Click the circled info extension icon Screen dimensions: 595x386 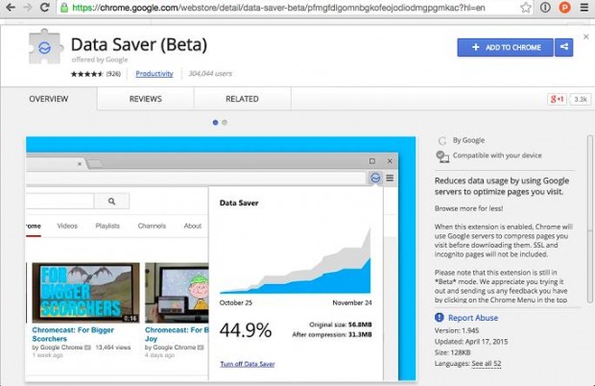coord(545,8)
